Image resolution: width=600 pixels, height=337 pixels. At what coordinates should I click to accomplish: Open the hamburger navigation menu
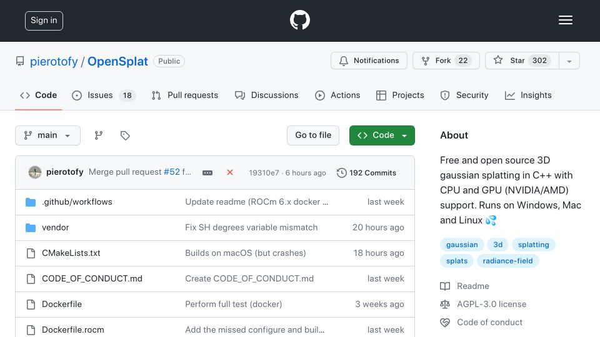565,20
